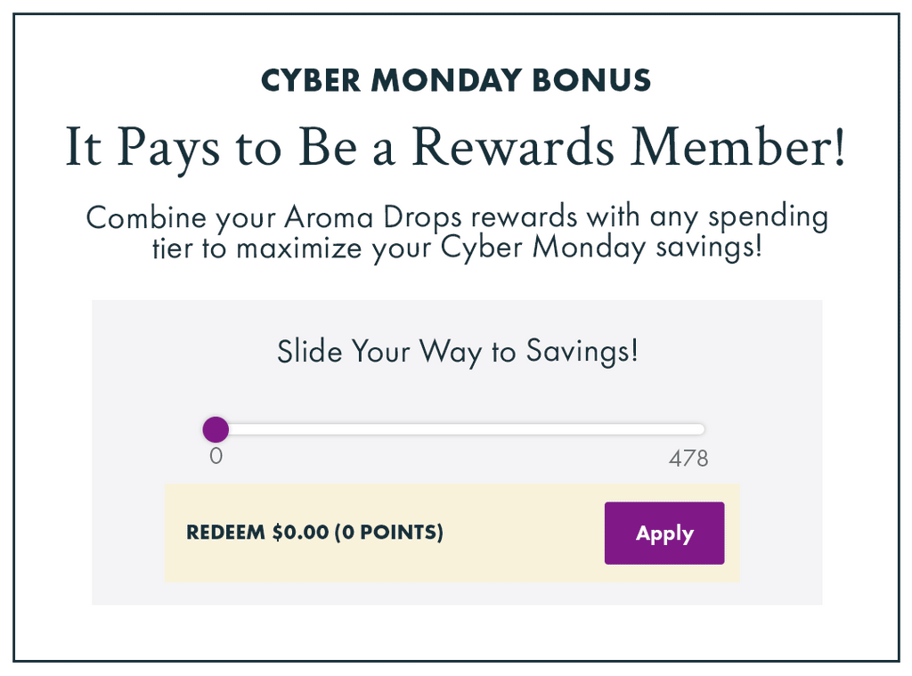
Task: Click the CYBER MONDAY BONUS title
Action: click(456, 80)
